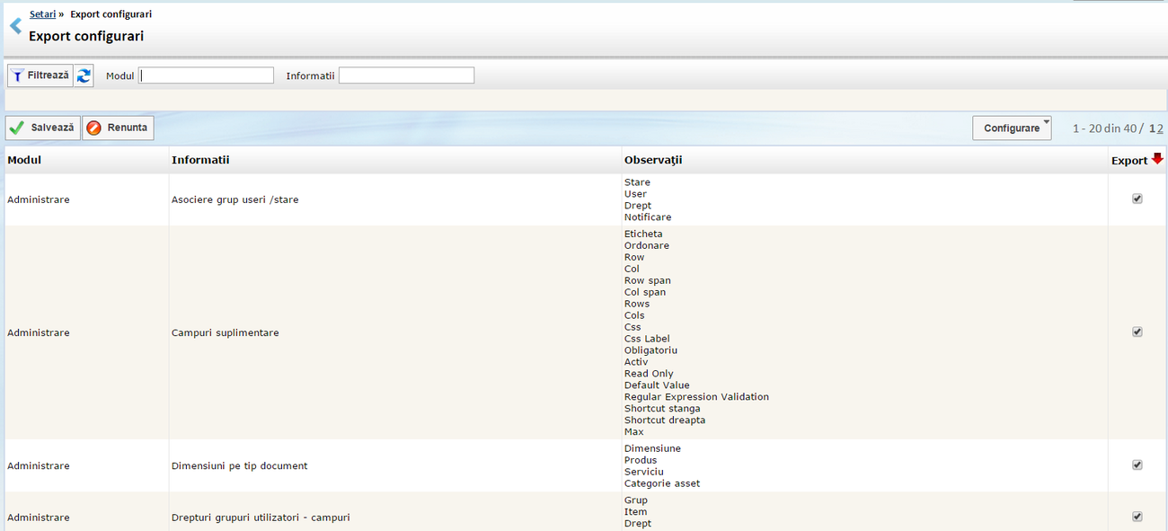Sort by the Informatii column header
Image resolution: width=1168 pixels, height=531 pixels.
tap(200, 160)
